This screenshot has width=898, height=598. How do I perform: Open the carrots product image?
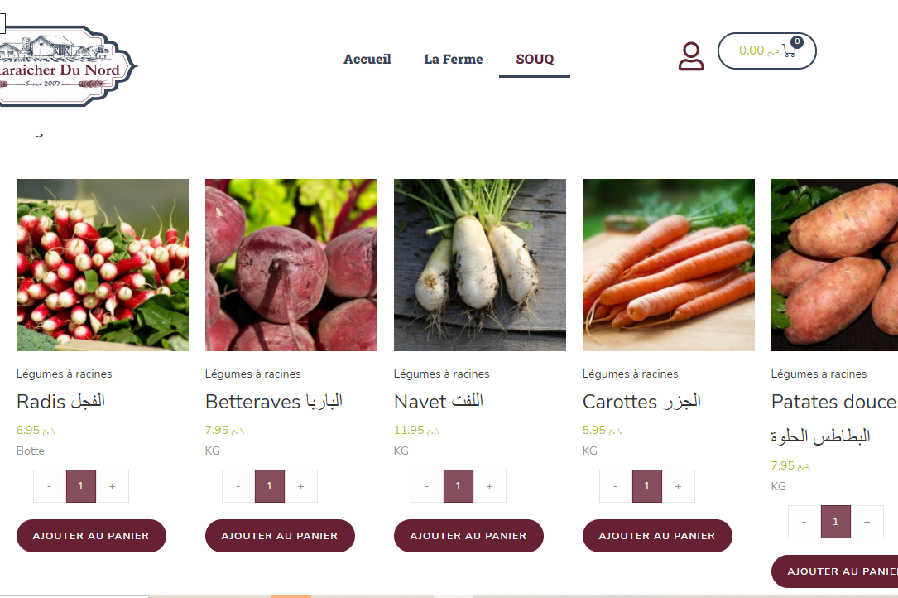[669, 265]
